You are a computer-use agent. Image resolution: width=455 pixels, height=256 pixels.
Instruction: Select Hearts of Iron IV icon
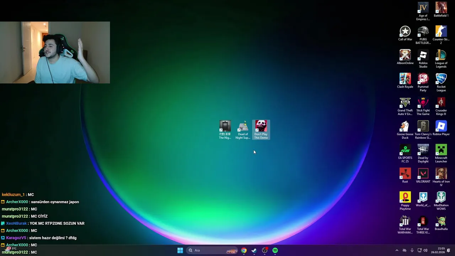(441, 177)
